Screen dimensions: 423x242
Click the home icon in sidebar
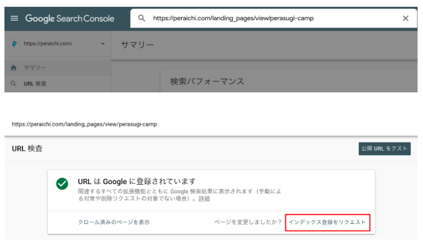14,68
